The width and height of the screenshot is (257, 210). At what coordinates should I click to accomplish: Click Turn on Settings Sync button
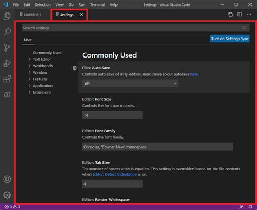(230, 39)
